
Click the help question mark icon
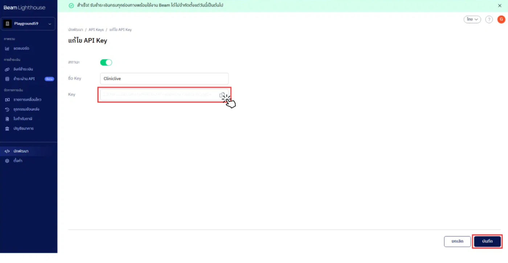(489, 20)
